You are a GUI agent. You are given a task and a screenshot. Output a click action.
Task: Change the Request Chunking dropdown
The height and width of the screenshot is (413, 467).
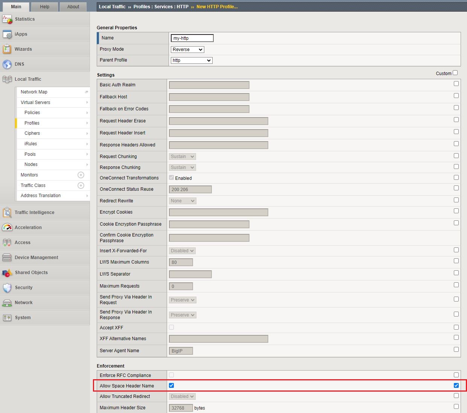point(182,156)
